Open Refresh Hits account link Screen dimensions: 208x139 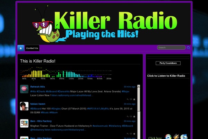coord(37,87)
